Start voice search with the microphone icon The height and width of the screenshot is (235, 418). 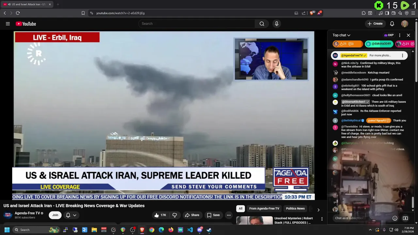pos(277,23)
